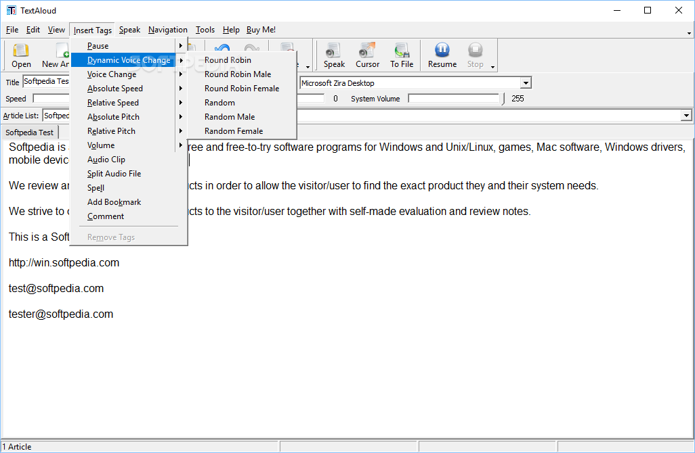Click the 1 Article status bar text

17,447
